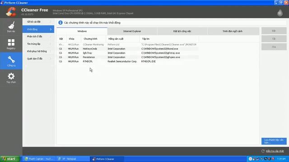Sort by the Bật column header
Screen dimensions: 289x162
pyautogui.click(x=61, y=39)
